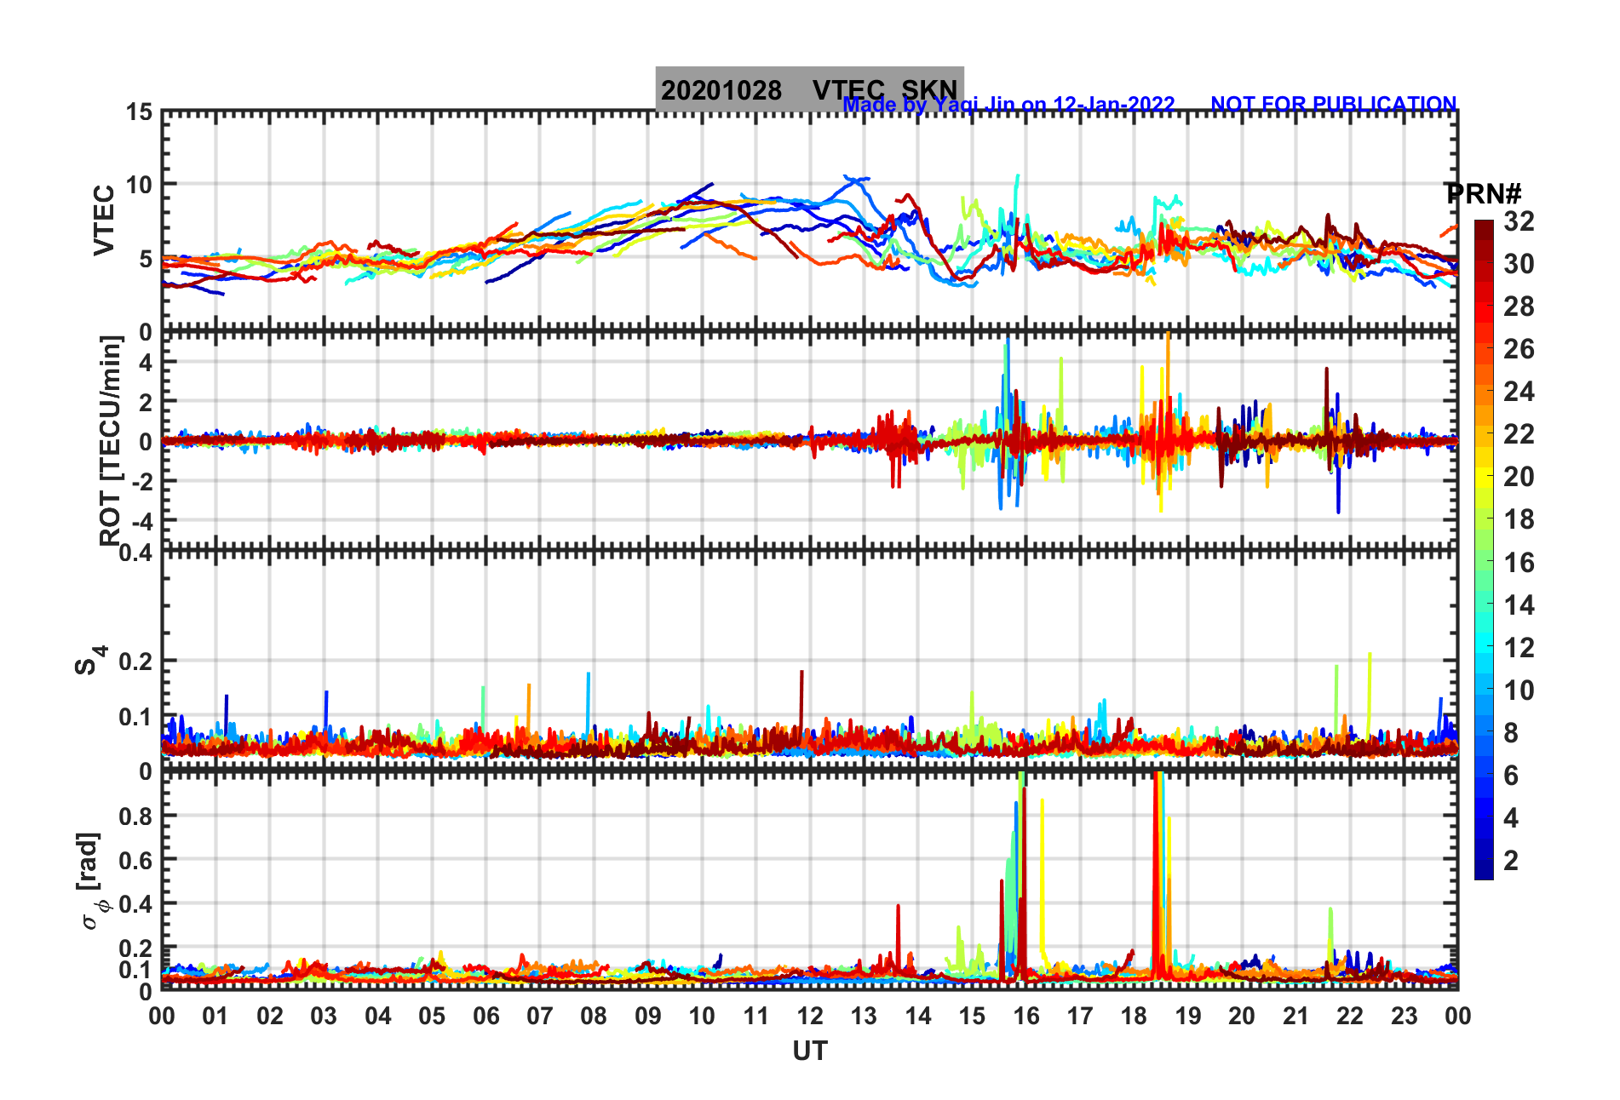Viewport: 1620px width, 1100px height.
Task: Click the '-2' tick on the ROT axis
Action: [141, 481]
